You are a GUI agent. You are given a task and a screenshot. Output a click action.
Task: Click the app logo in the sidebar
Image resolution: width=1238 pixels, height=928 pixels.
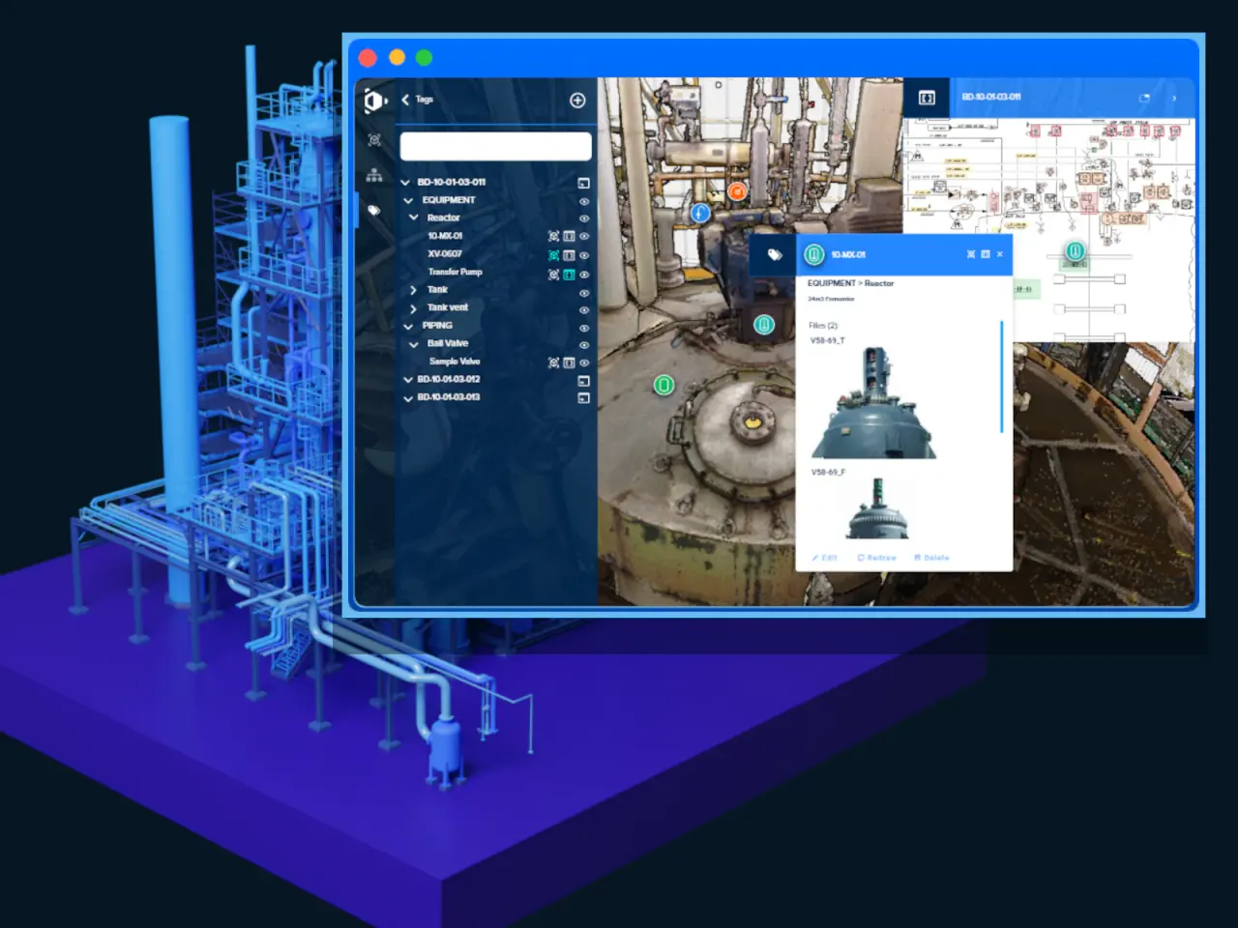click(x=375, y=101)
